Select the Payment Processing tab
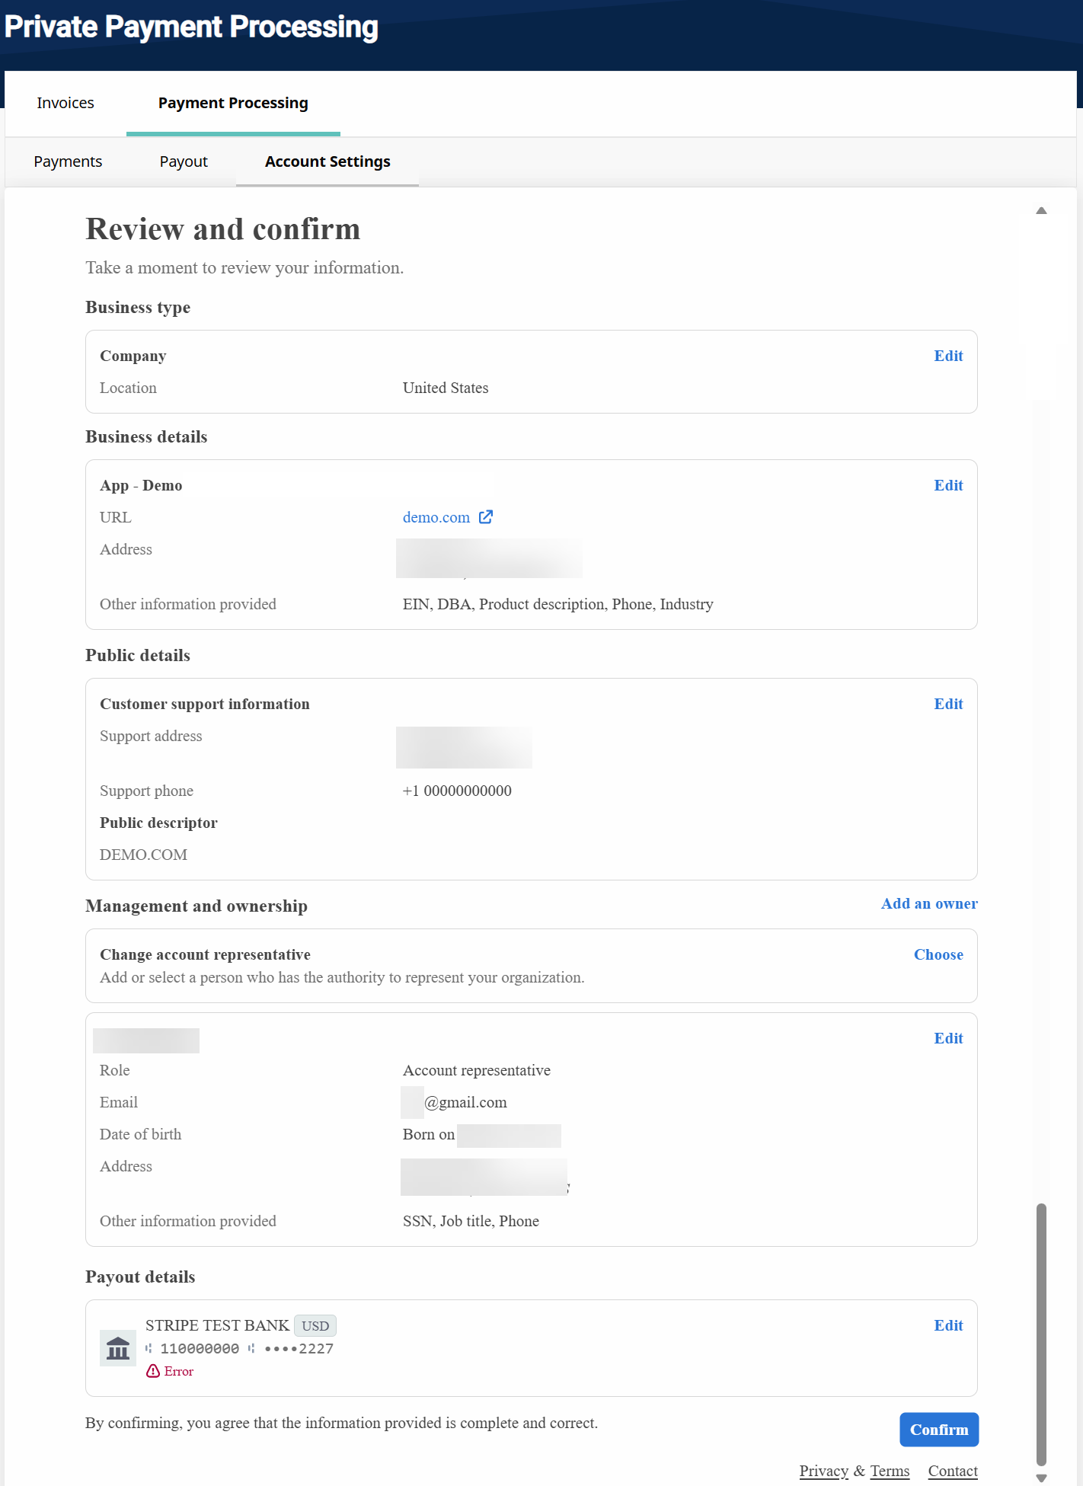This screenshot has height=1486, width=1083. tap(233, 103)
